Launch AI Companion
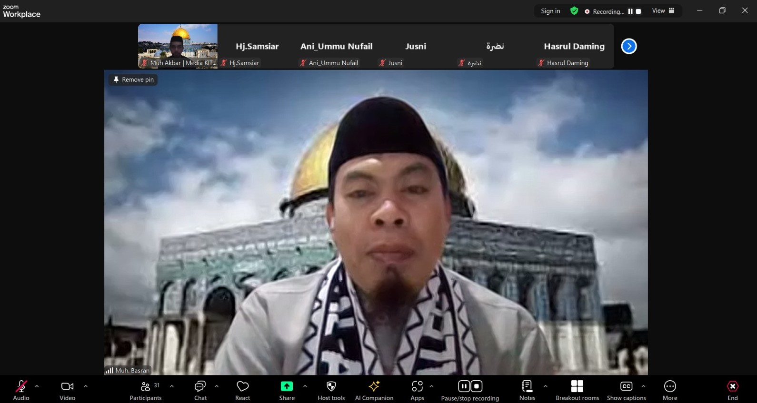This screenshot has height=403, width=757. click(x=374, y=390)
